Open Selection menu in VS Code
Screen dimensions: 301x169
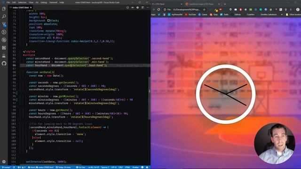22,2
